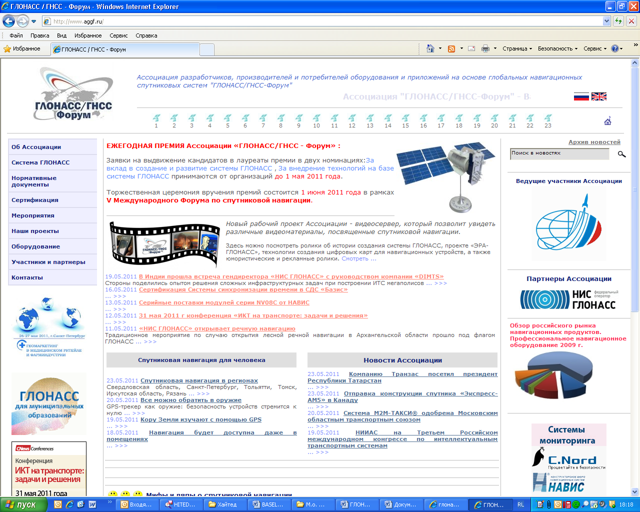Open the Сервис menu in menu bar
This screenshot has height=512, width=640.
(x=118, y=35)
